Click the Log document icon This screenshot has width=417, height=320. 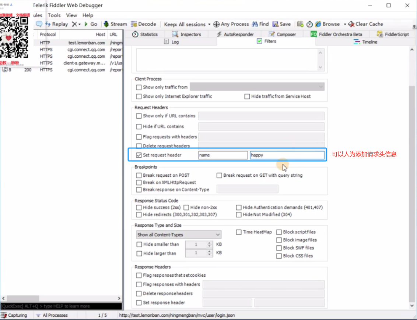166,42
